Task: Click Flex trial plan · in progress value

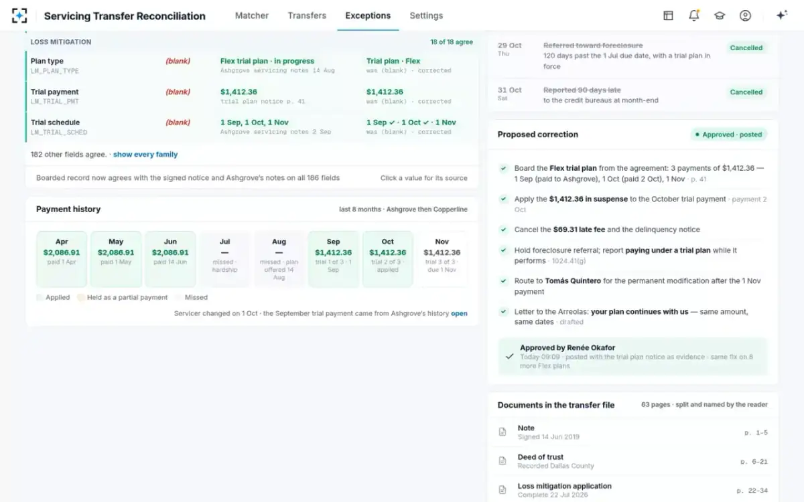Action: click(267, 61)
